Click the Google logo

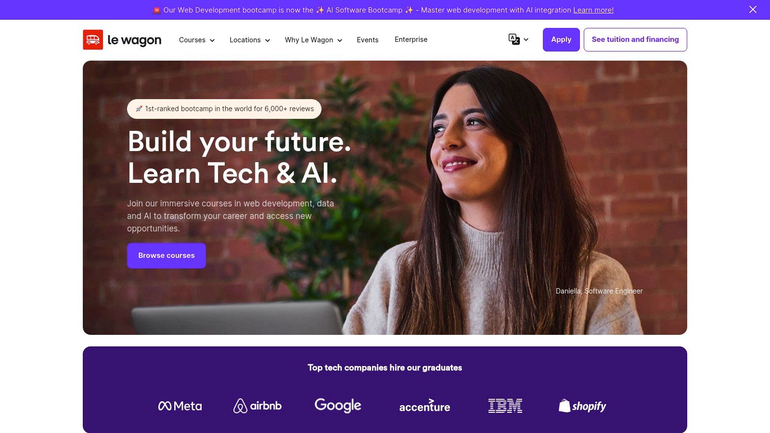click(338, 406)
